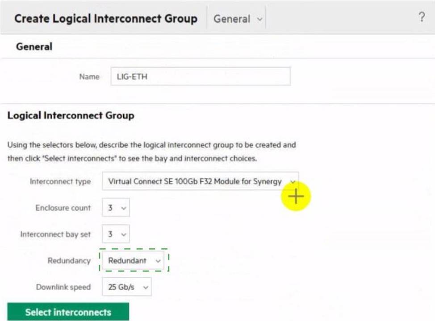Expand the Interconnect type dropdown
This screenshot has height=321, width=435.
pyautogui.click(x=200, y=181)
